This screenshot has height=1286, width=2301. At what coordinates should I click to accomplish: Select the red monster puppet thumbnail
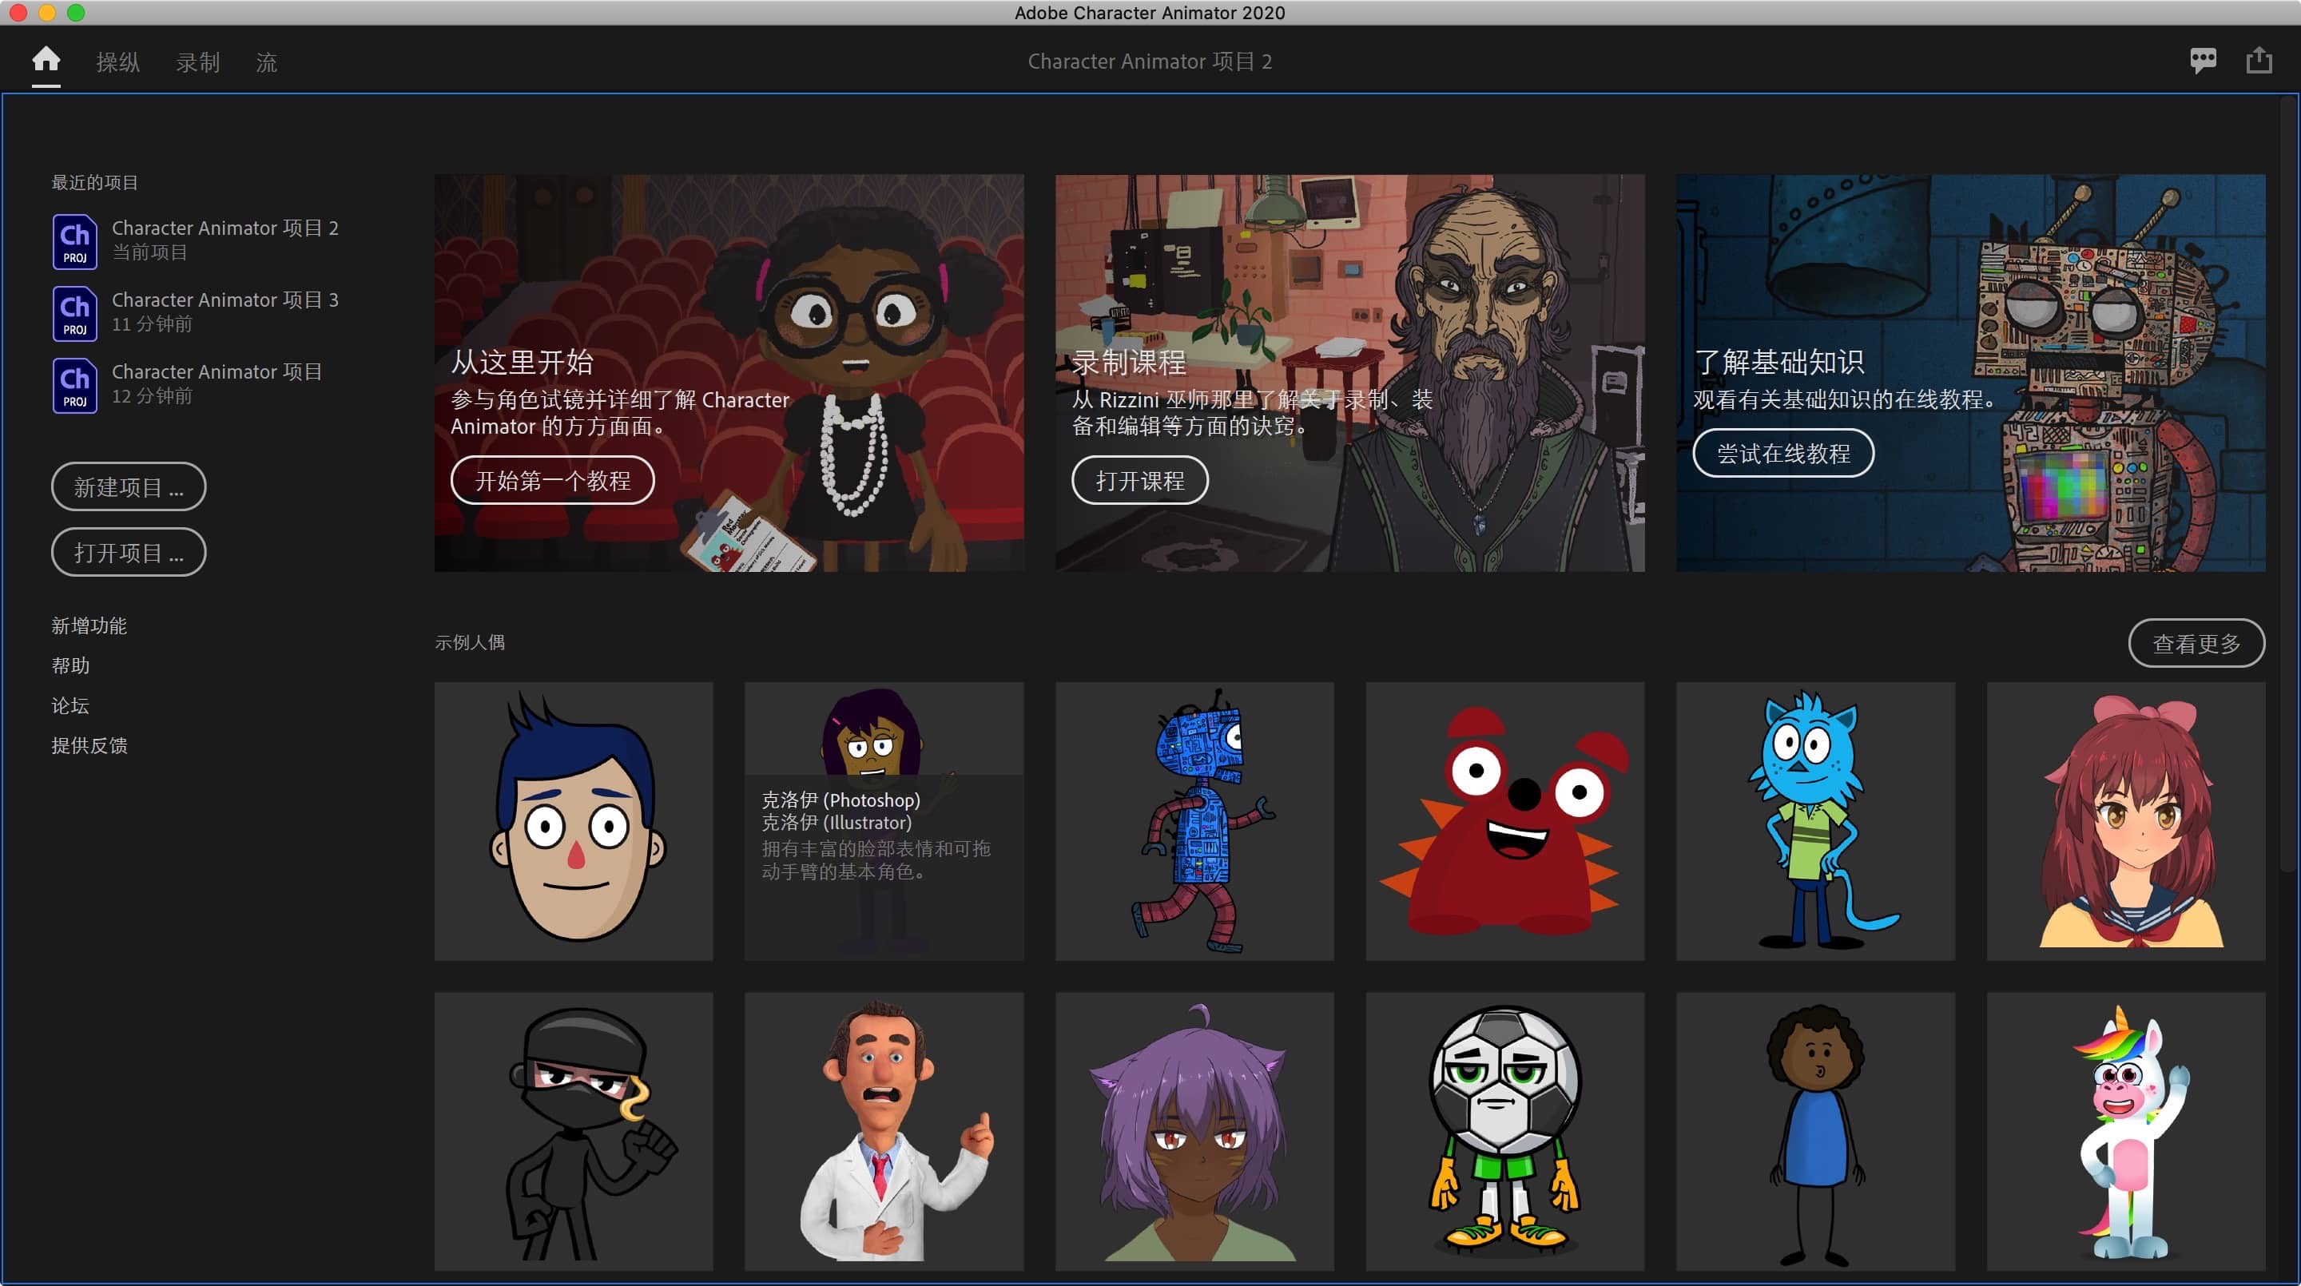coord(1505,820)
